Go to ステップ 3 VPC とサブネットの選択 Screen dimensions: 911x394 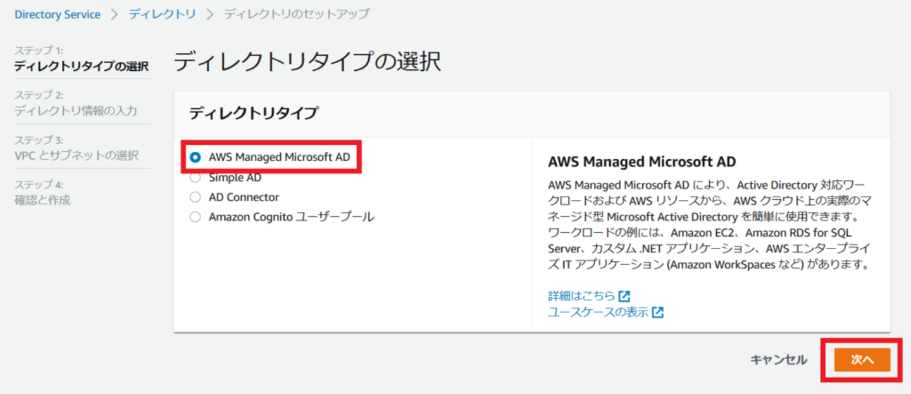[76, 155]
